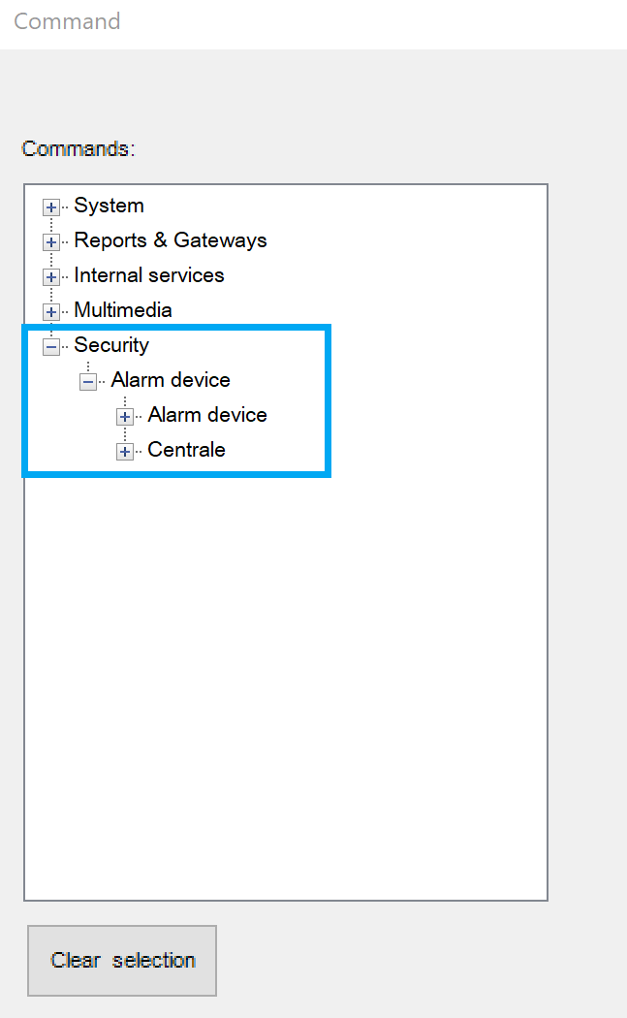Viewport: 627px width, 1018px height.
Task: Select the Security command category
Action: tap(111, 345)
